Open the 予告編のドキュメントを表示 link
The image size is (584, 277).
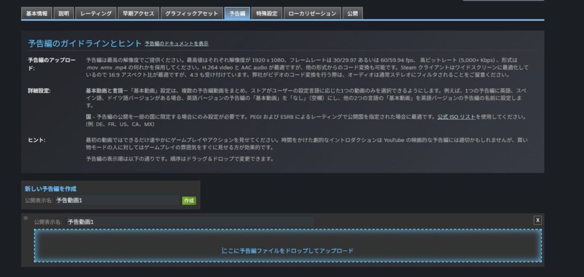[x=176, y=43]
